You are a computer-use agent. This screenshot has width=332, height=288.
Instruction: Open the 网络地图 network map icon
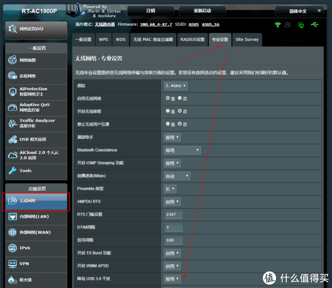tap(12, 61)
